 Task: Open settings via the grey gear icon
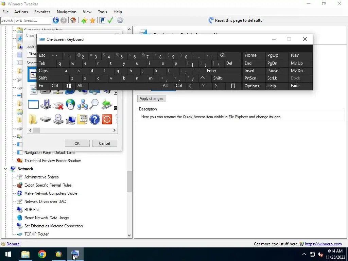click(x=120, y=20)
